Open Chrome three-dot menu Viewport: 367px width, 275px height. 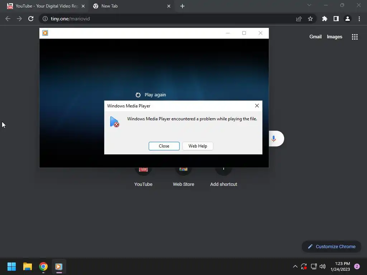[359, 19]
